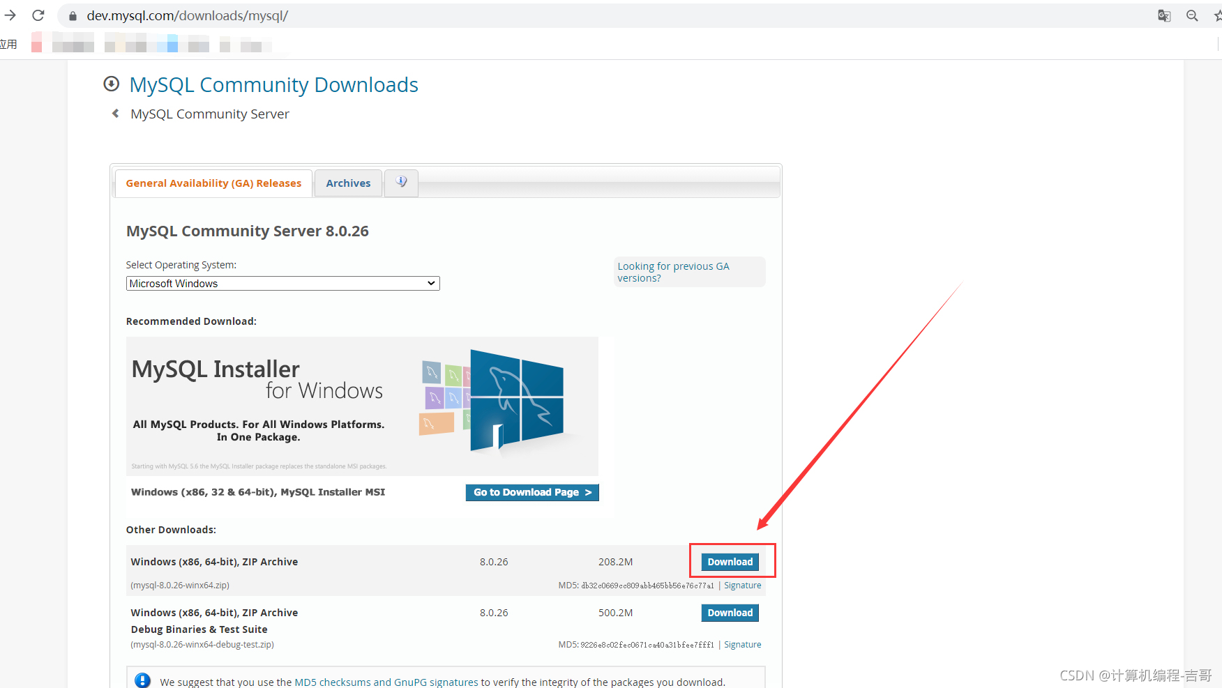This screenshot has width=1222, height=688.
Task: Click the 'Other Downloads:' label
Action: coord(171,530)
